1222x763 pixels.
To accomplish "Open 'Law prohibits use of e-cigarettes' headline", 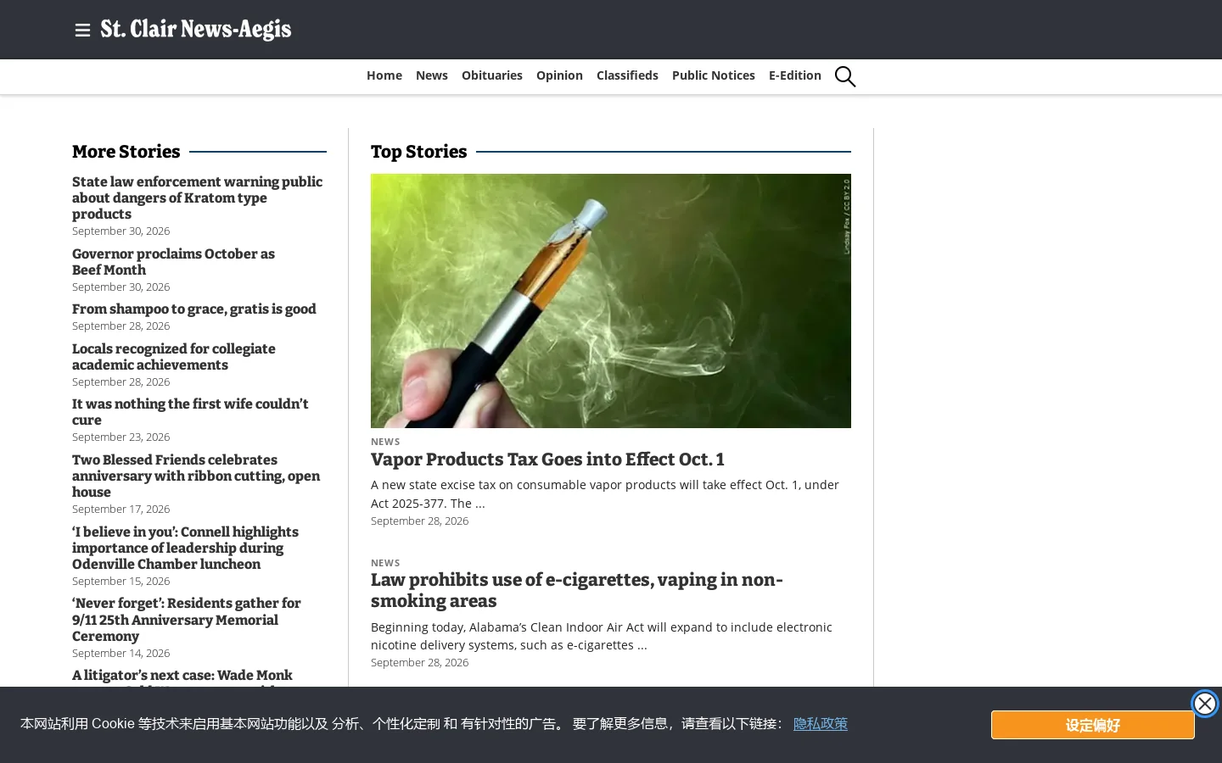I will (577, 590).
